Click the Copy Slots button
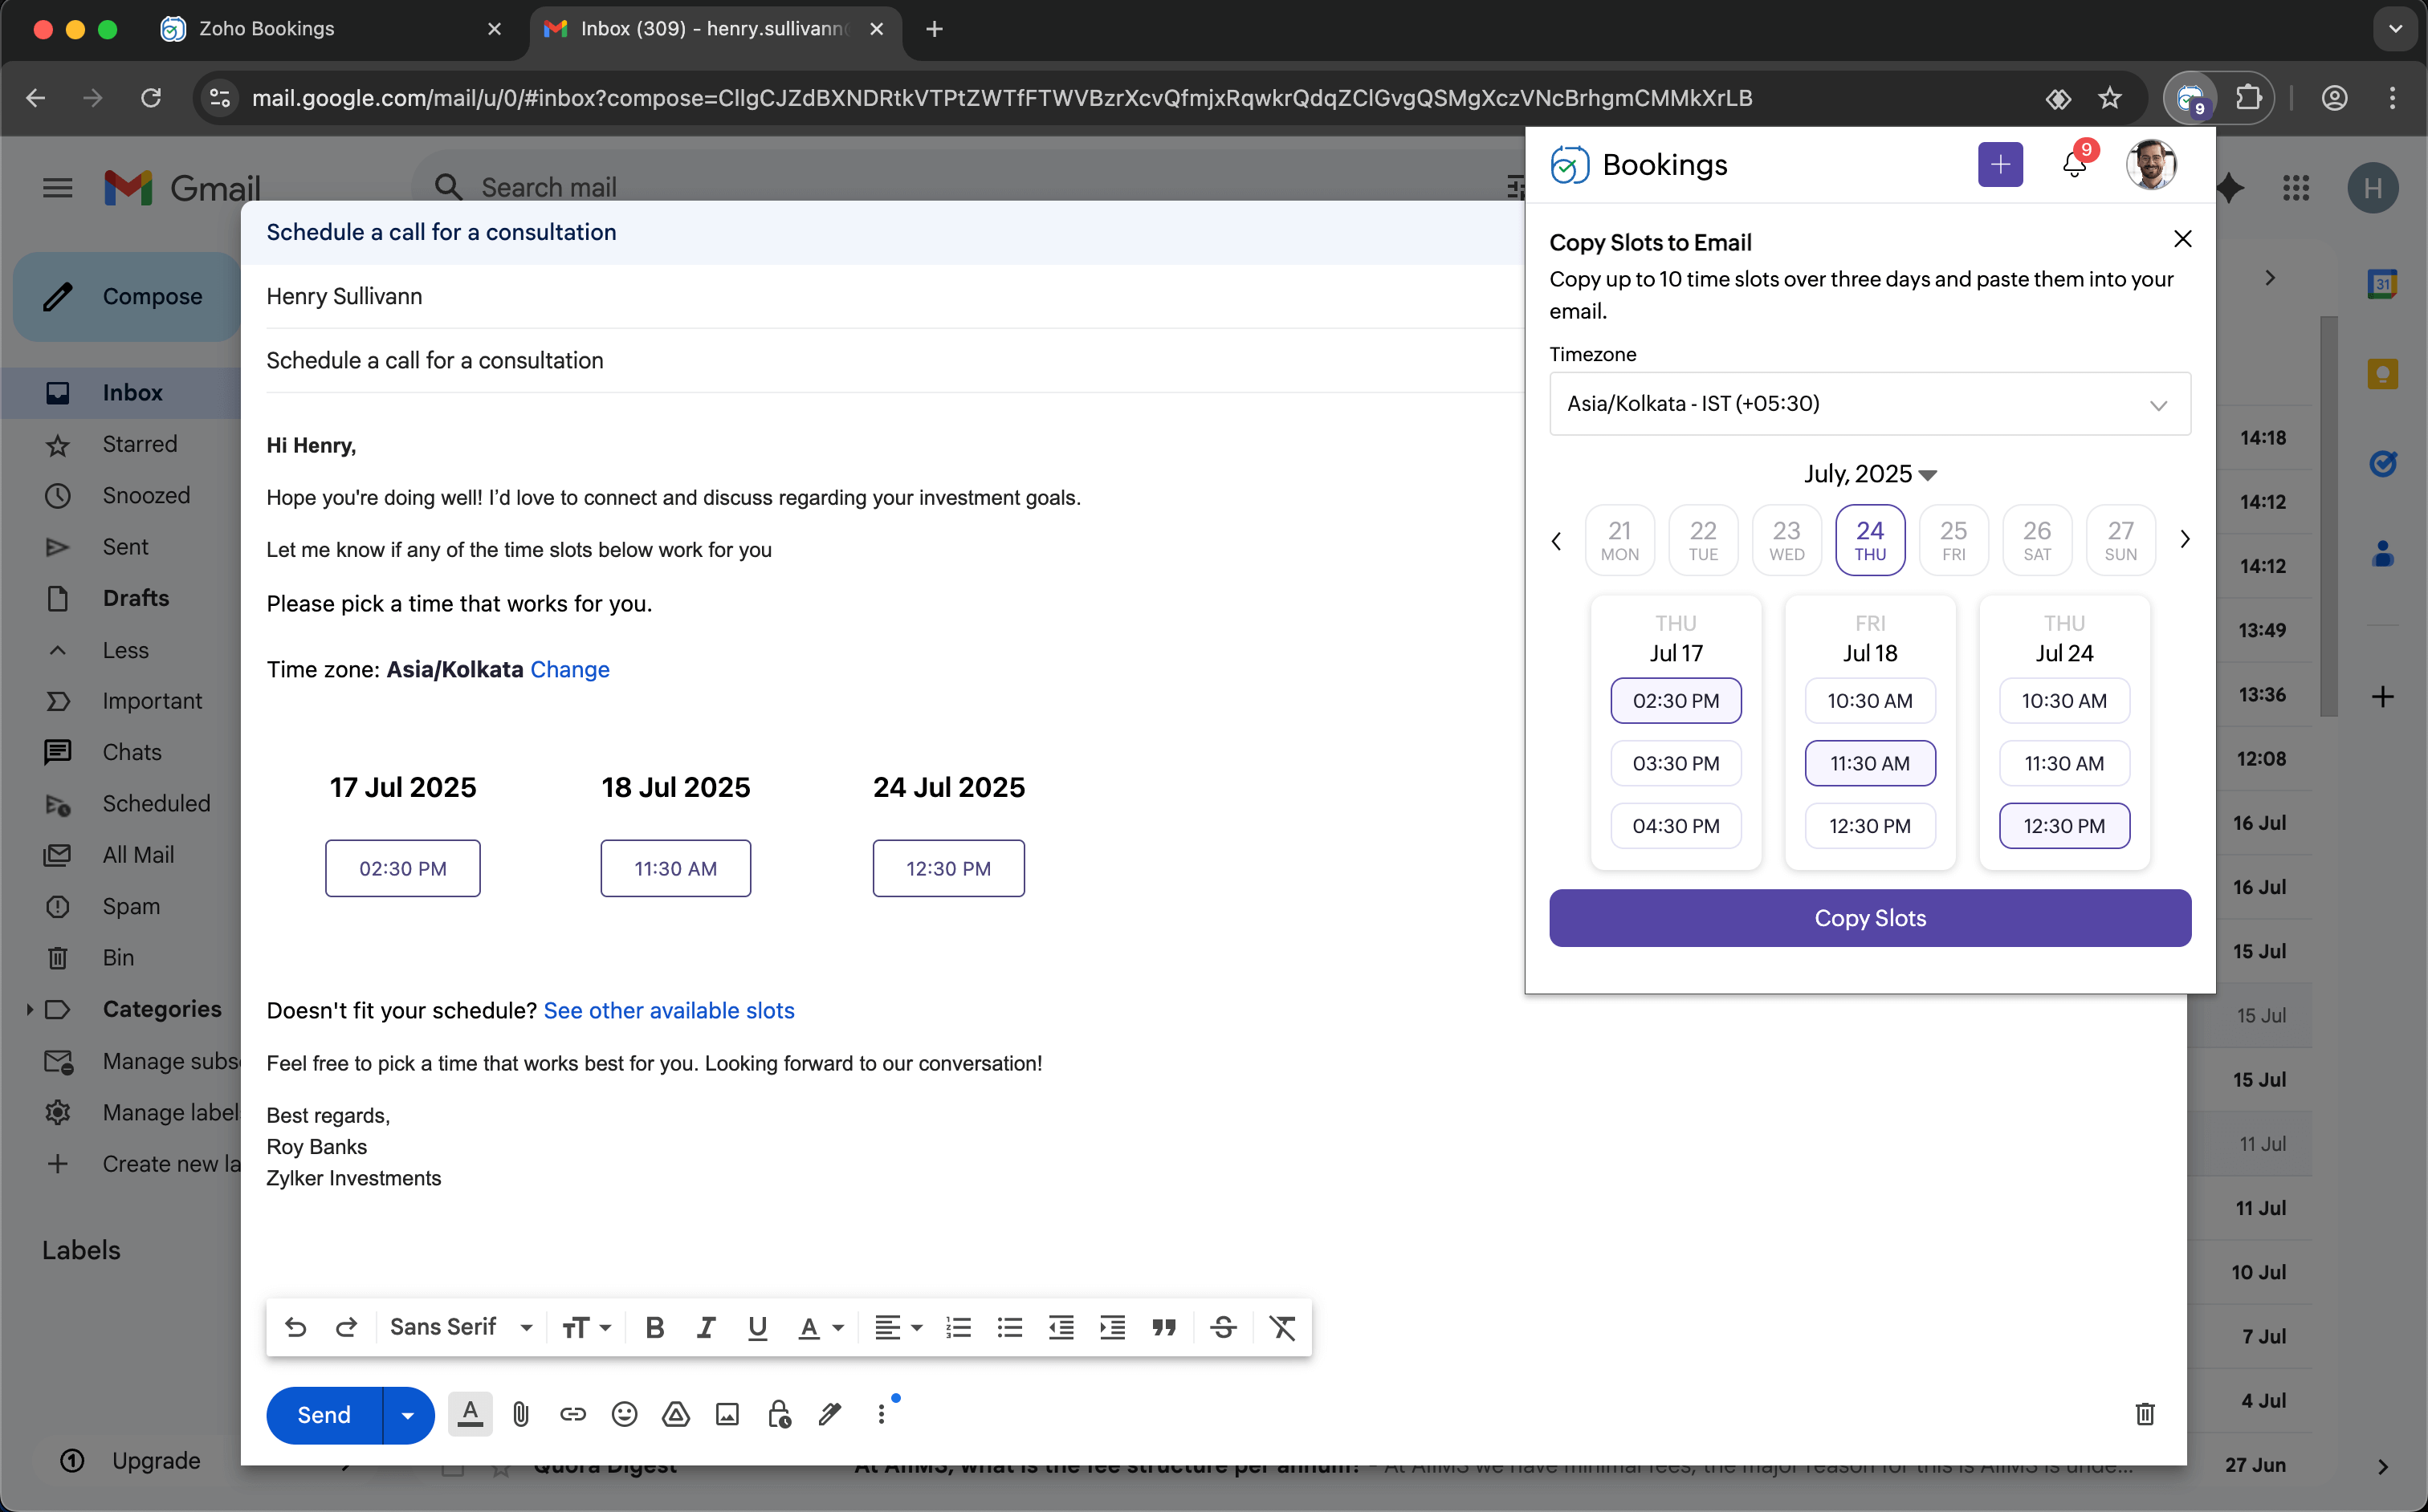Viewport: 2428px width, 1512px height. 1868,917
